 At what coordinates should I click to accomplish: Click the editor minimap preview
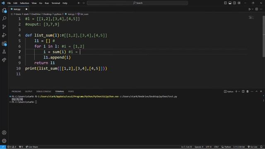251,17
